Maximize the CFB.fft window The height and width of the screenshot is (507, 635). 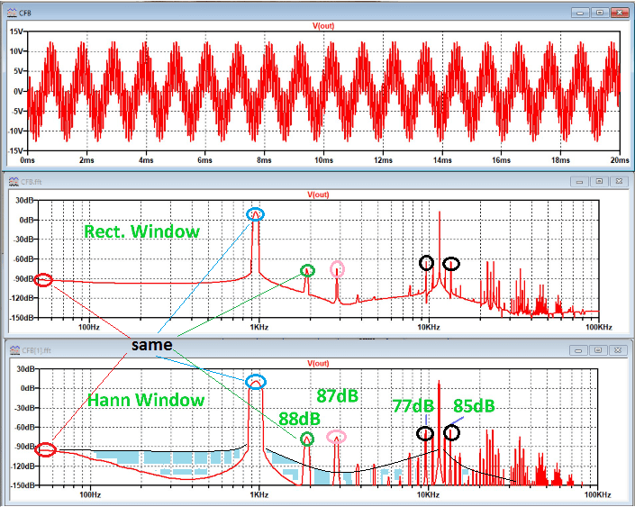pyautogui.click(x=599, y=181)
